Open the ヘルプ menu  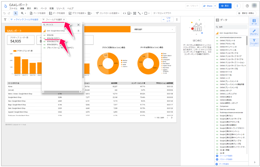point(70,9)
